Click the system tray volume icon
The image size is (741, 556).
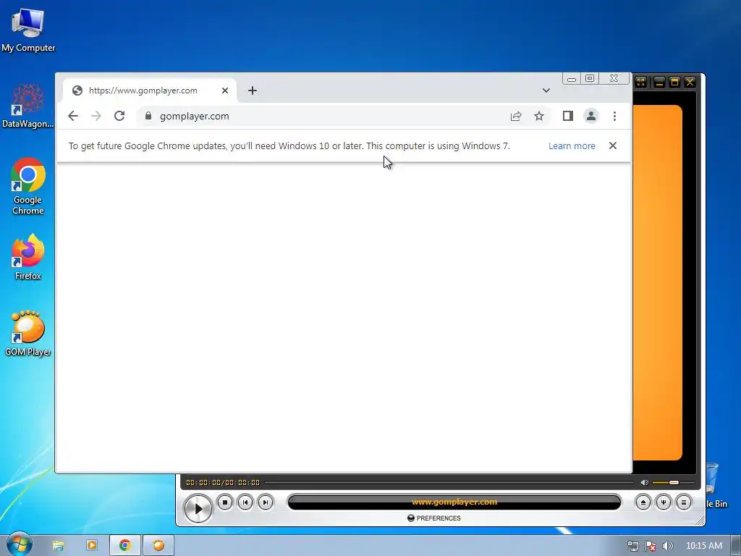(667, 546)
